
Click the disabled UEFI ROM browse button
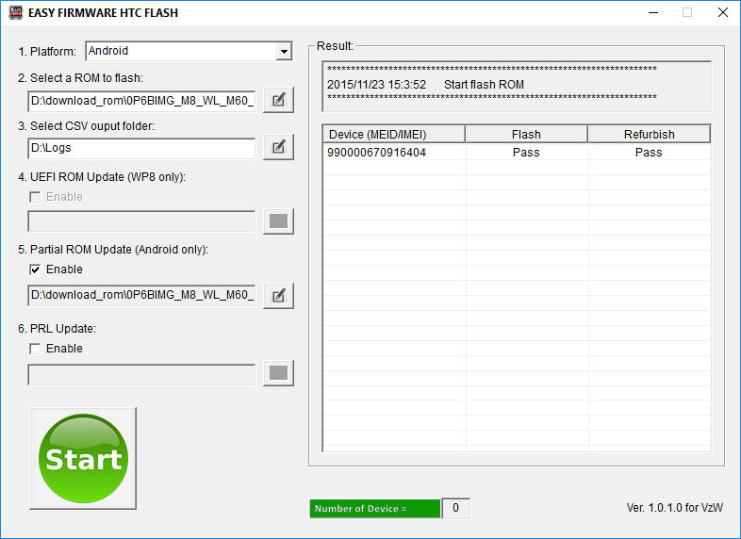[278, 221]
